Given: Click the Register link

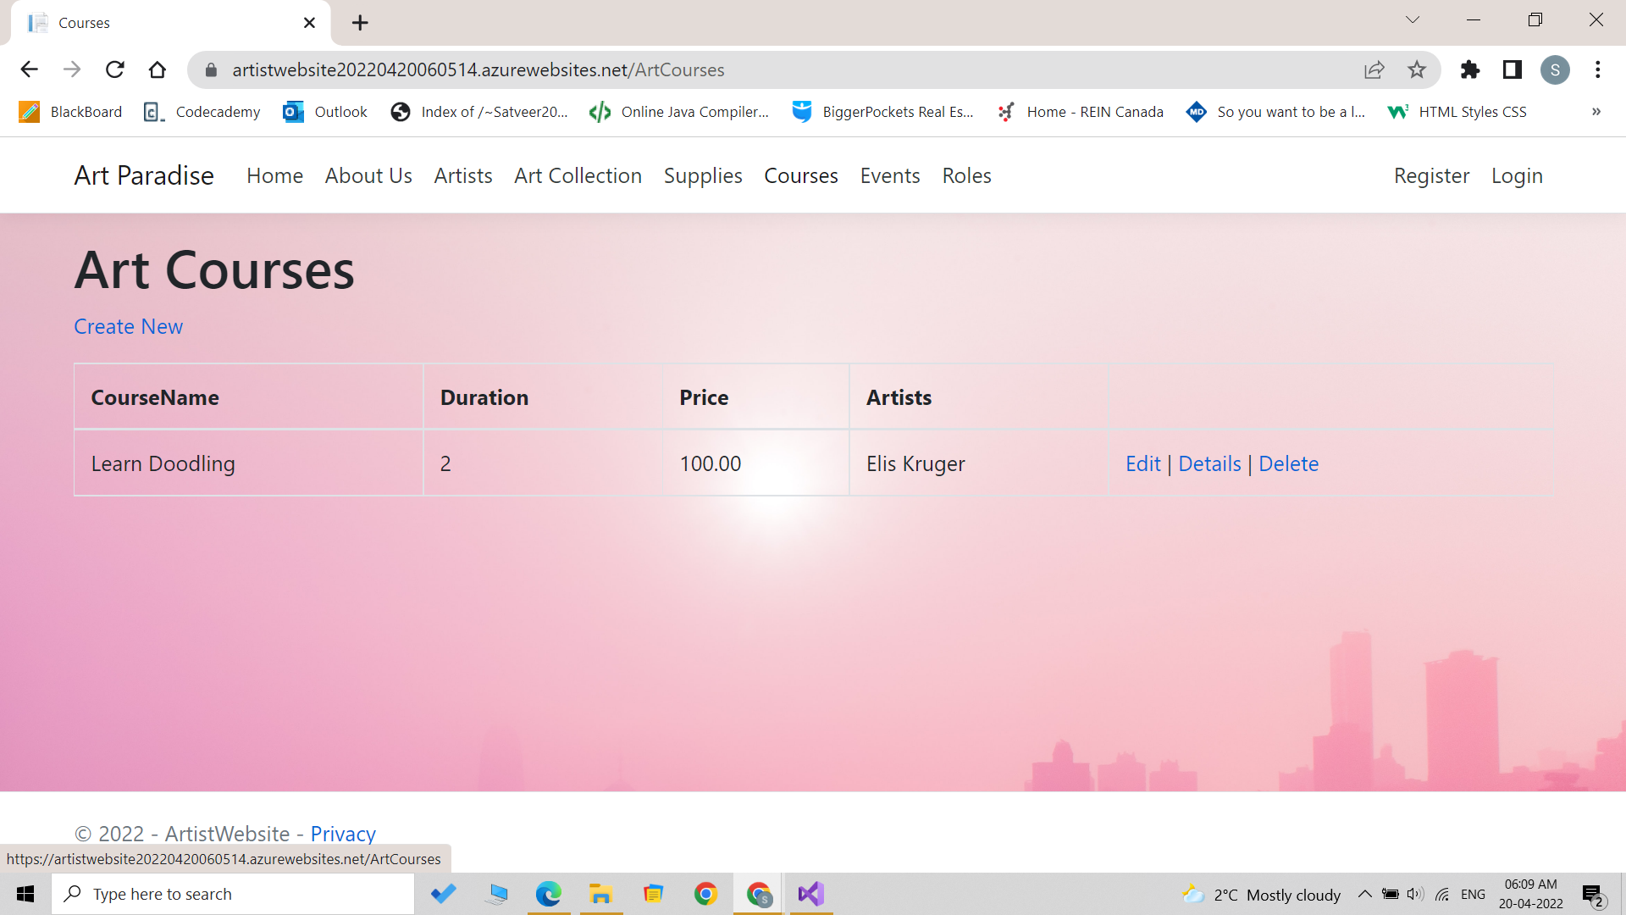Looking at the screenshot, I should tap(1431, 175).
